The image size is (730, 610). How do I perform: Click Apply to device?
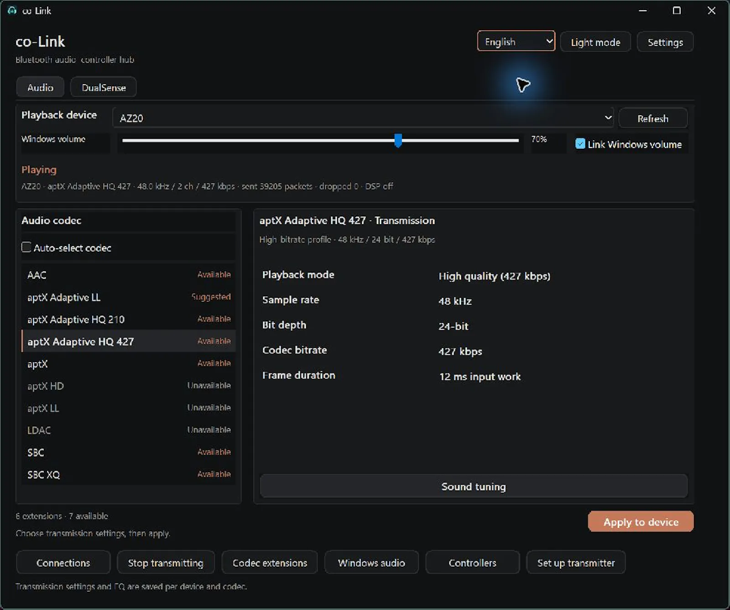tap(641, 521)
